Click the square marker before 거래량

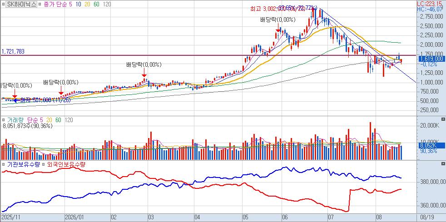pyautogui.click(x=3, y=120)
